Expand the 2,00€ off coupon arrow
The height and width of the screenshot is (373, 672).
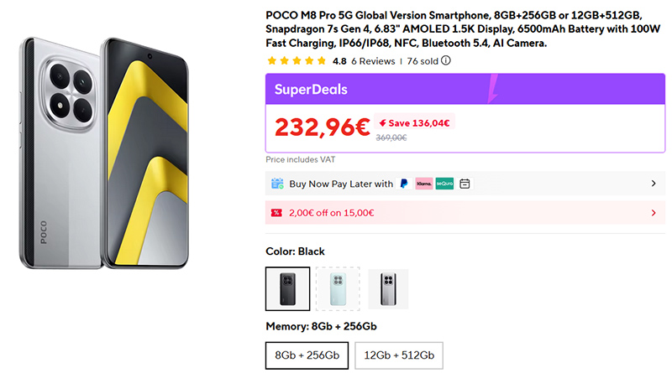click(x=654, y=213)
